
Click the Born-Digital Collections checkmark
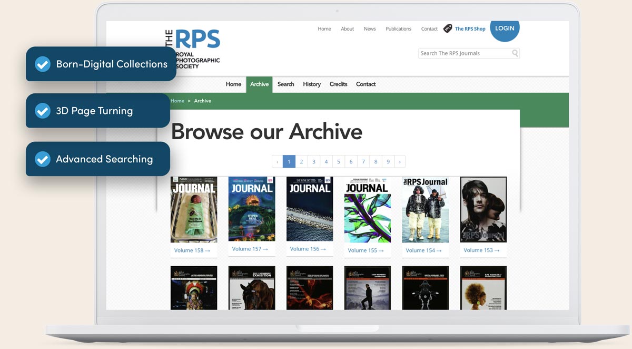click(42, 64)
